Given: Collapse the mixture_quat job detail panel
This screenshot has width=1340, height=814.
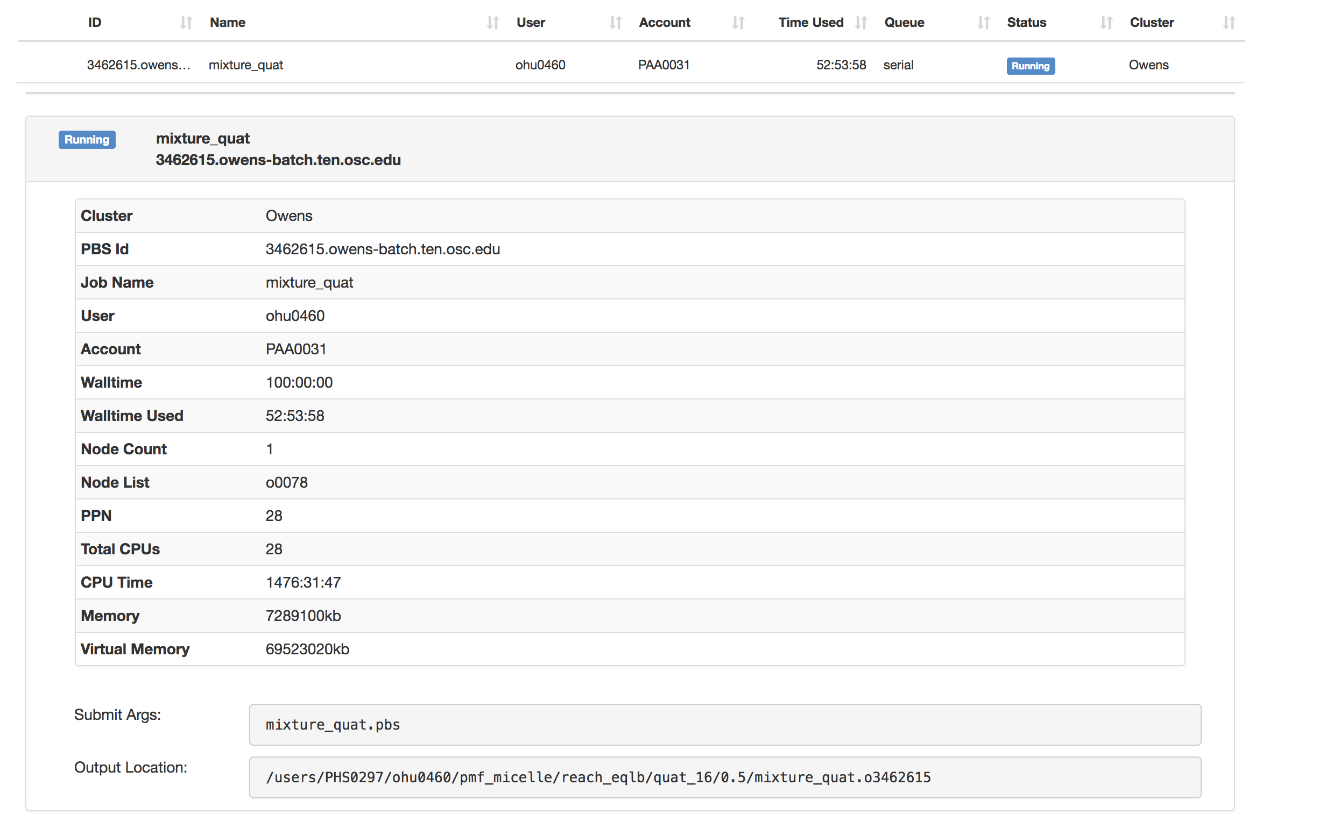Looking at the screenshot, I should point(202,138).
